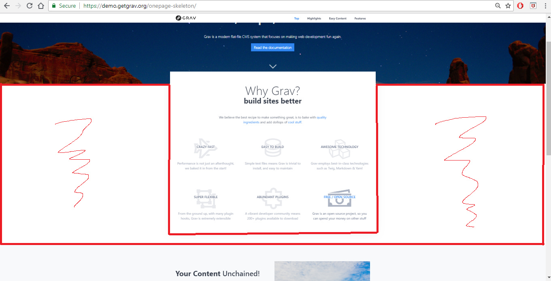Select the Top navigation item

tap(297, 19)
